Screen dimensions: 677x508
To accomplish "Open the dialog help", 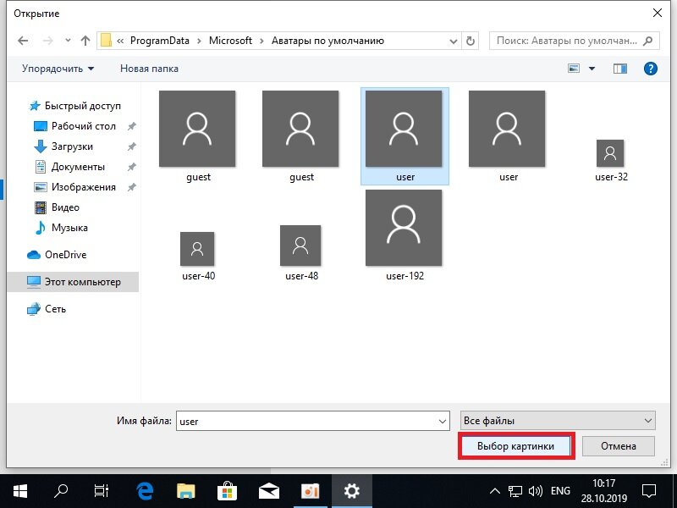I will [650, 69].
